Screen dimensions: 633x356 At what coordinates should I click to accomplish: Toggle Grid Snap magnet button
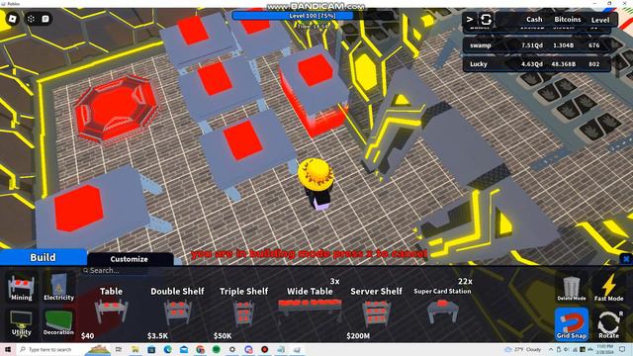(572, 324)
